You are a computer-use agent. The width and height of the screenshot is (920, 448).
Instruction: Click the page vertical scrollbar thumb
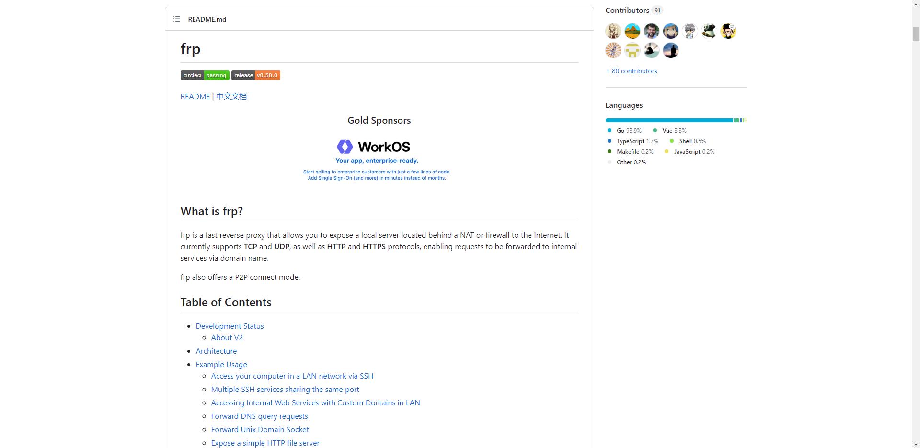pos(916,34)
